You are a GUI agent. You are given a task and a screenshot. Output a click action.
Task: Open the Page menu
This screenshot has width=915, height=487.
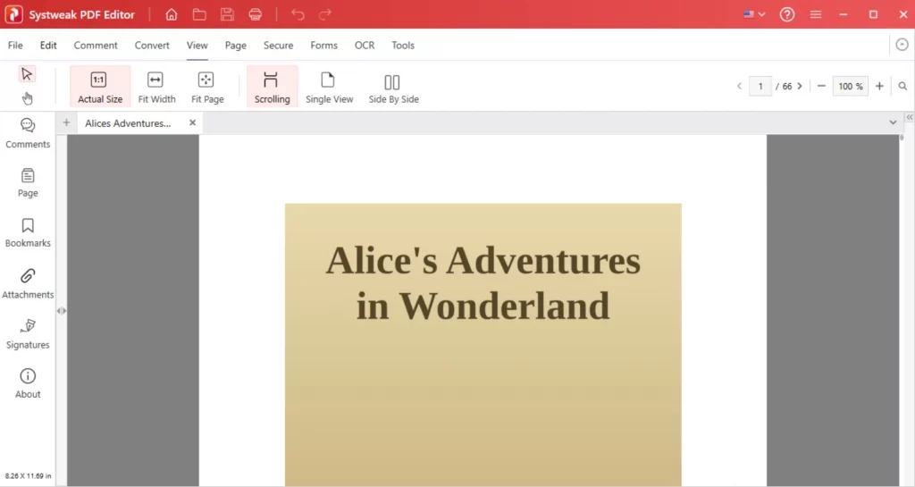coord(236,45)
